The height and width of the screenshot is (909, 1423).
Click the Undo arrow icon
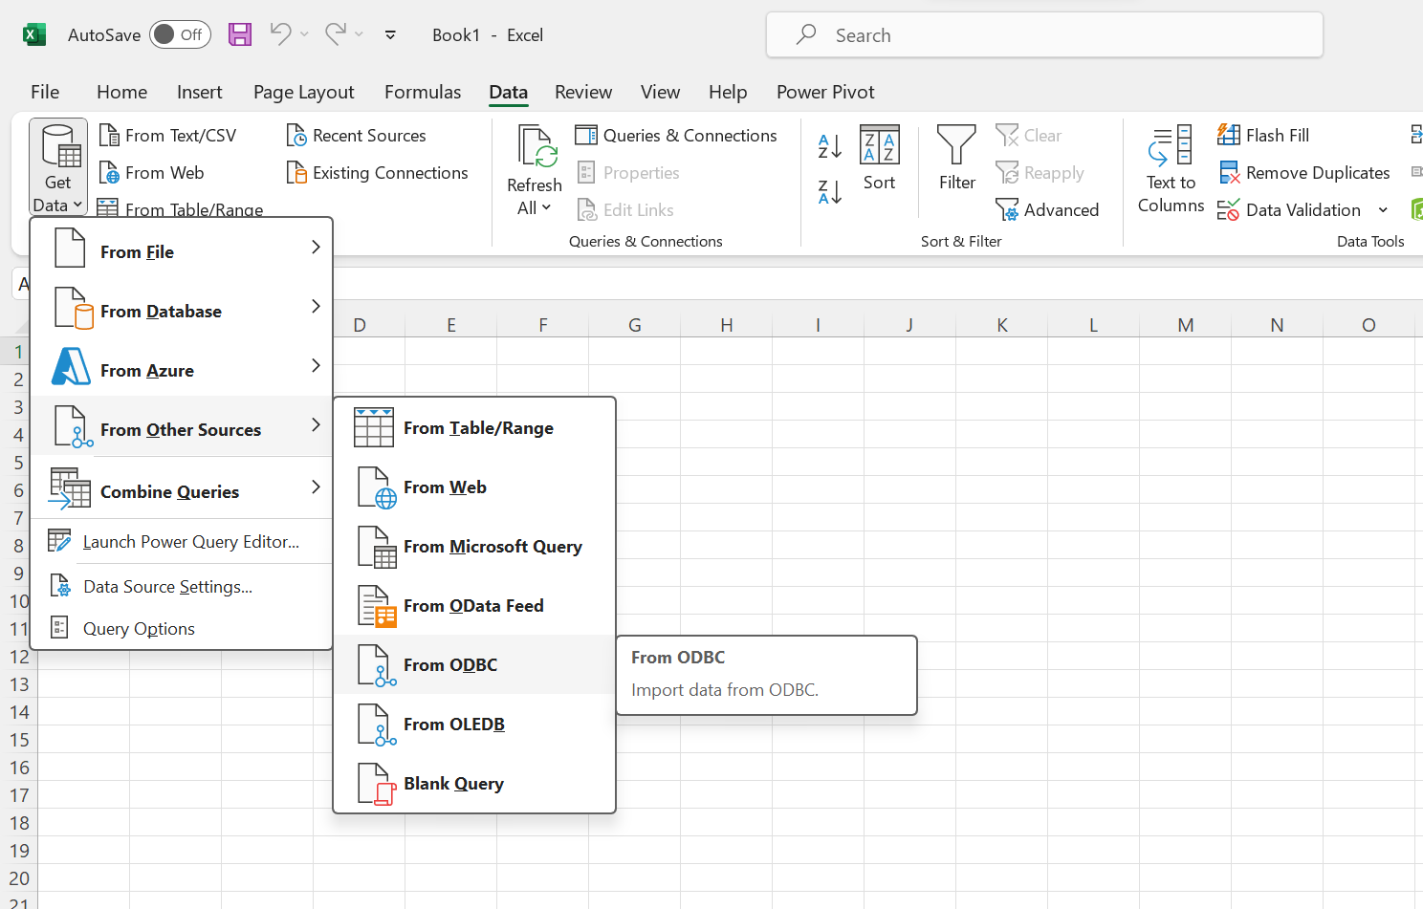280,34
